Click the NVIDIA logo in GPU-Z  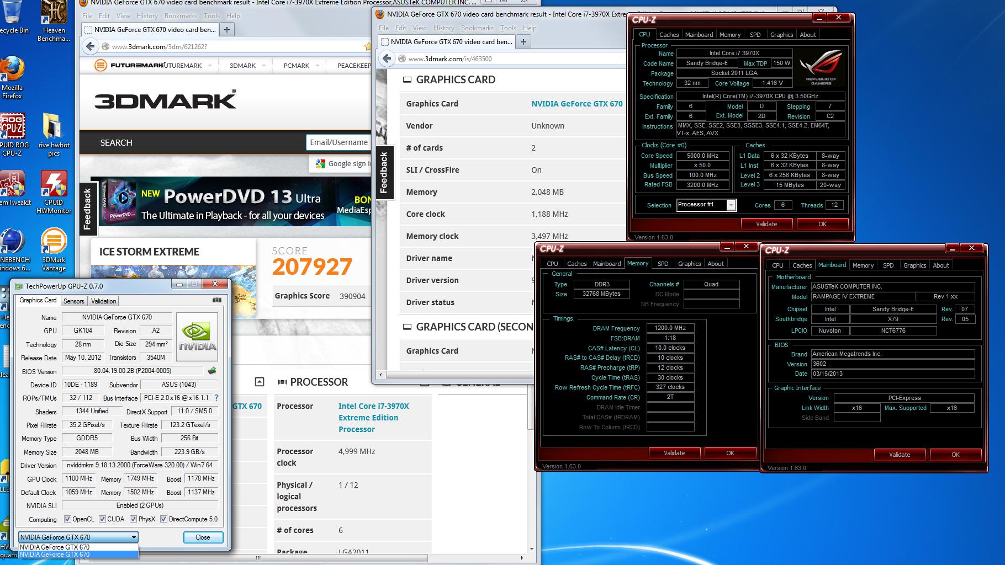click(197, 337)
